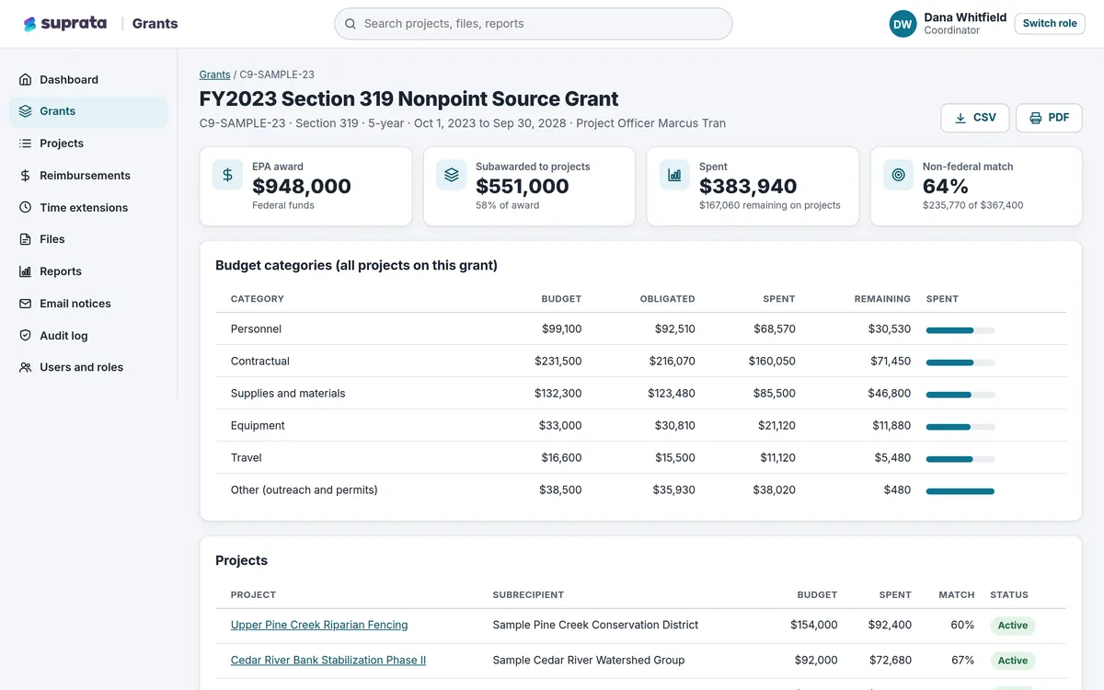Open Cedar River Bank Stabilization Phase II
1104x690 pixels.
point(328,661)
